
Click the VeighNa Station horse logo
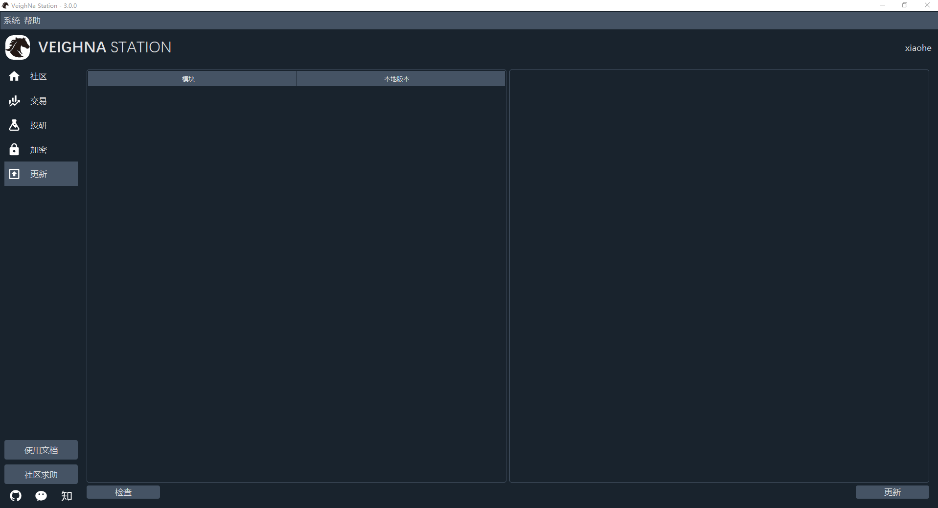17,47
